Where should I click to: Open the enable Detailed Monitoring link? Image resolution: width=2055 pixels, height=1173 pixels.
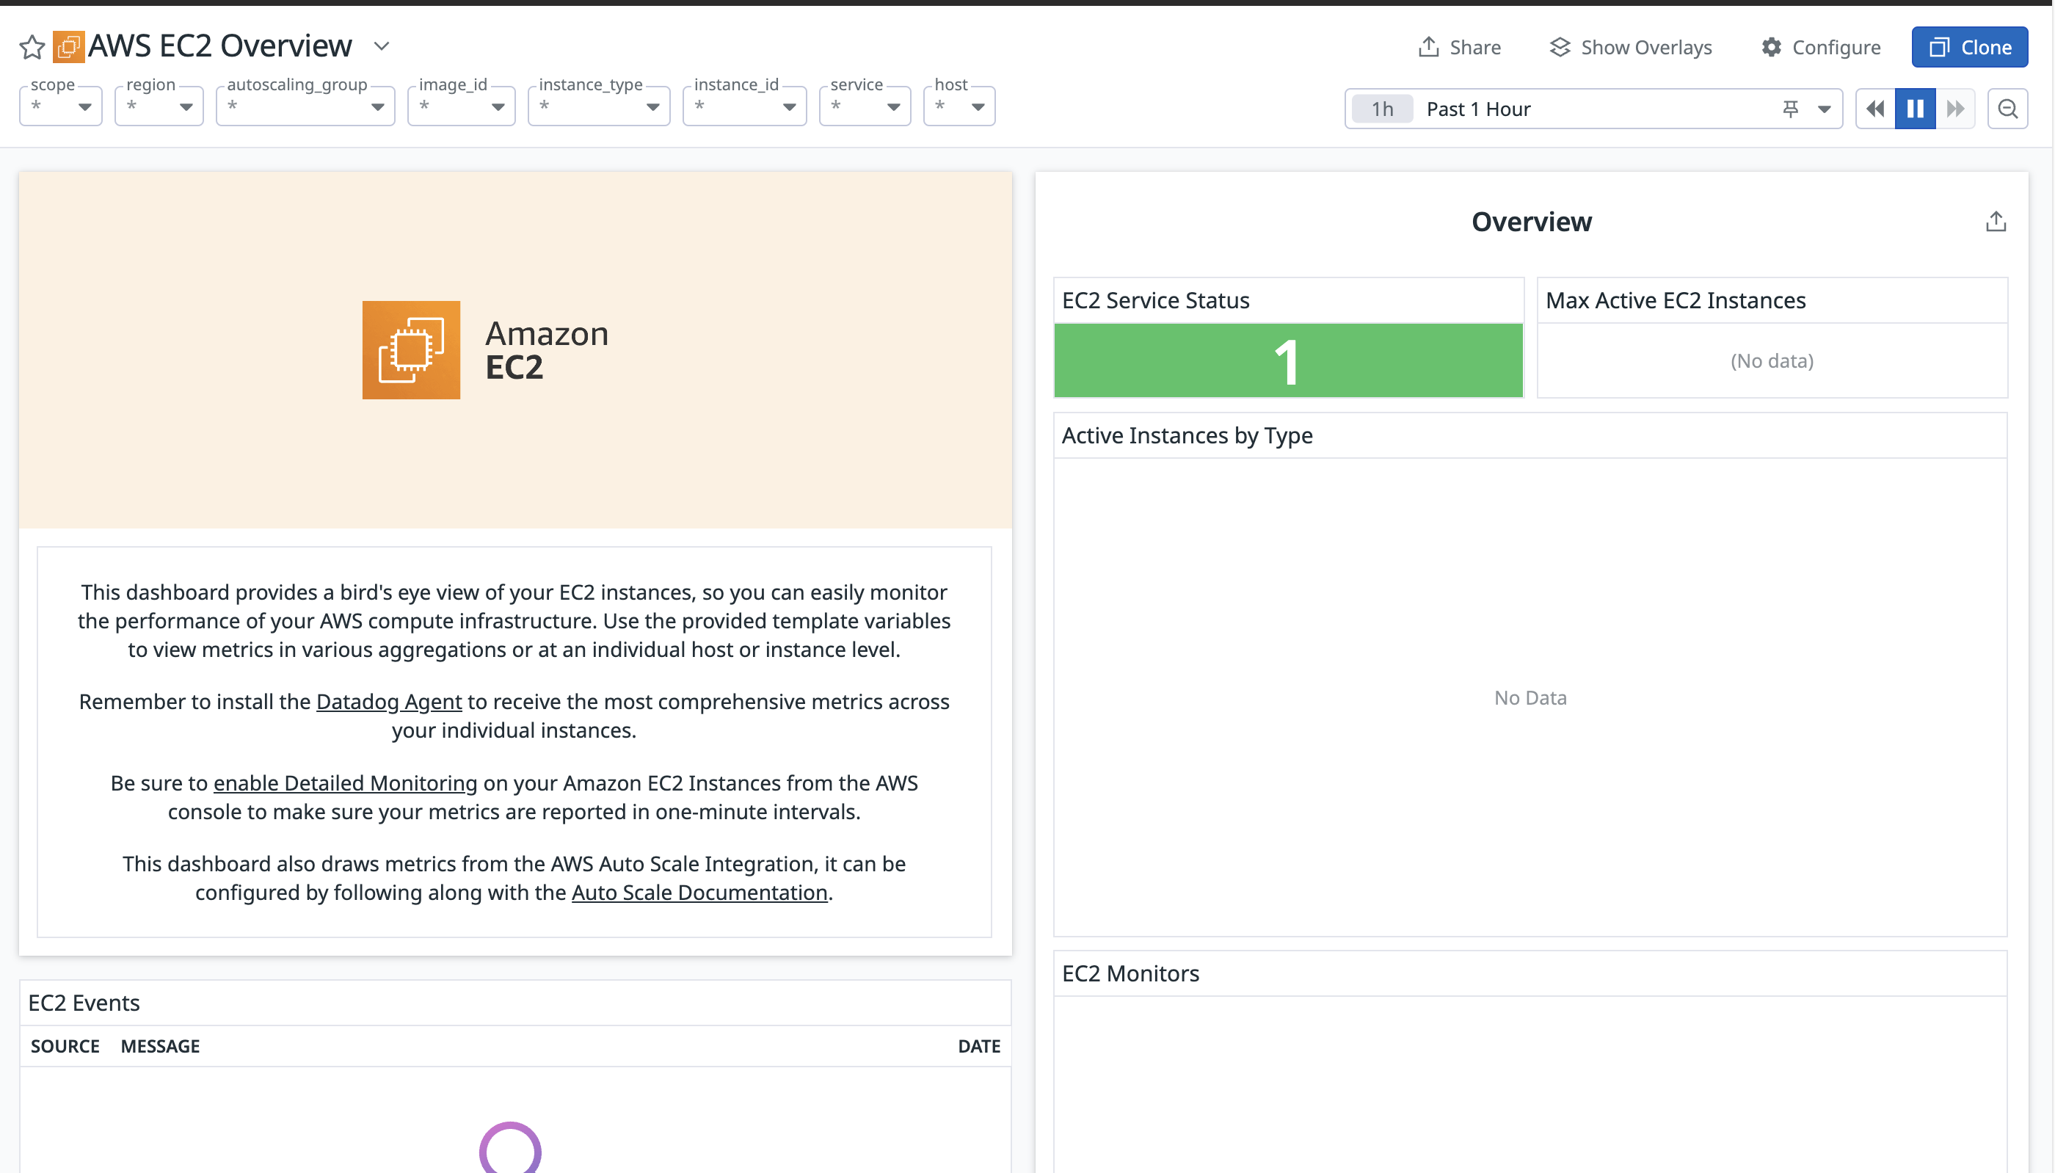(346, 783)
